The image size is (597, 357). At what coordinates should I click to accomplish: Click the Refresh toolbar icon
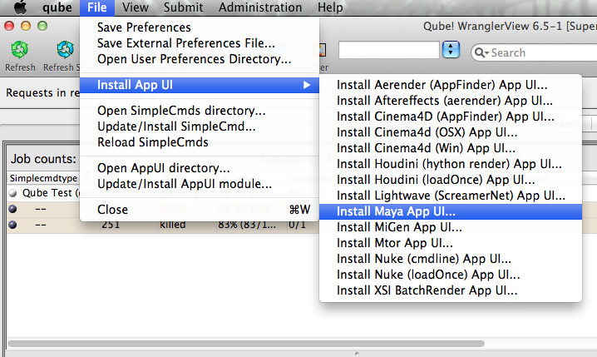tap(19, 52)
